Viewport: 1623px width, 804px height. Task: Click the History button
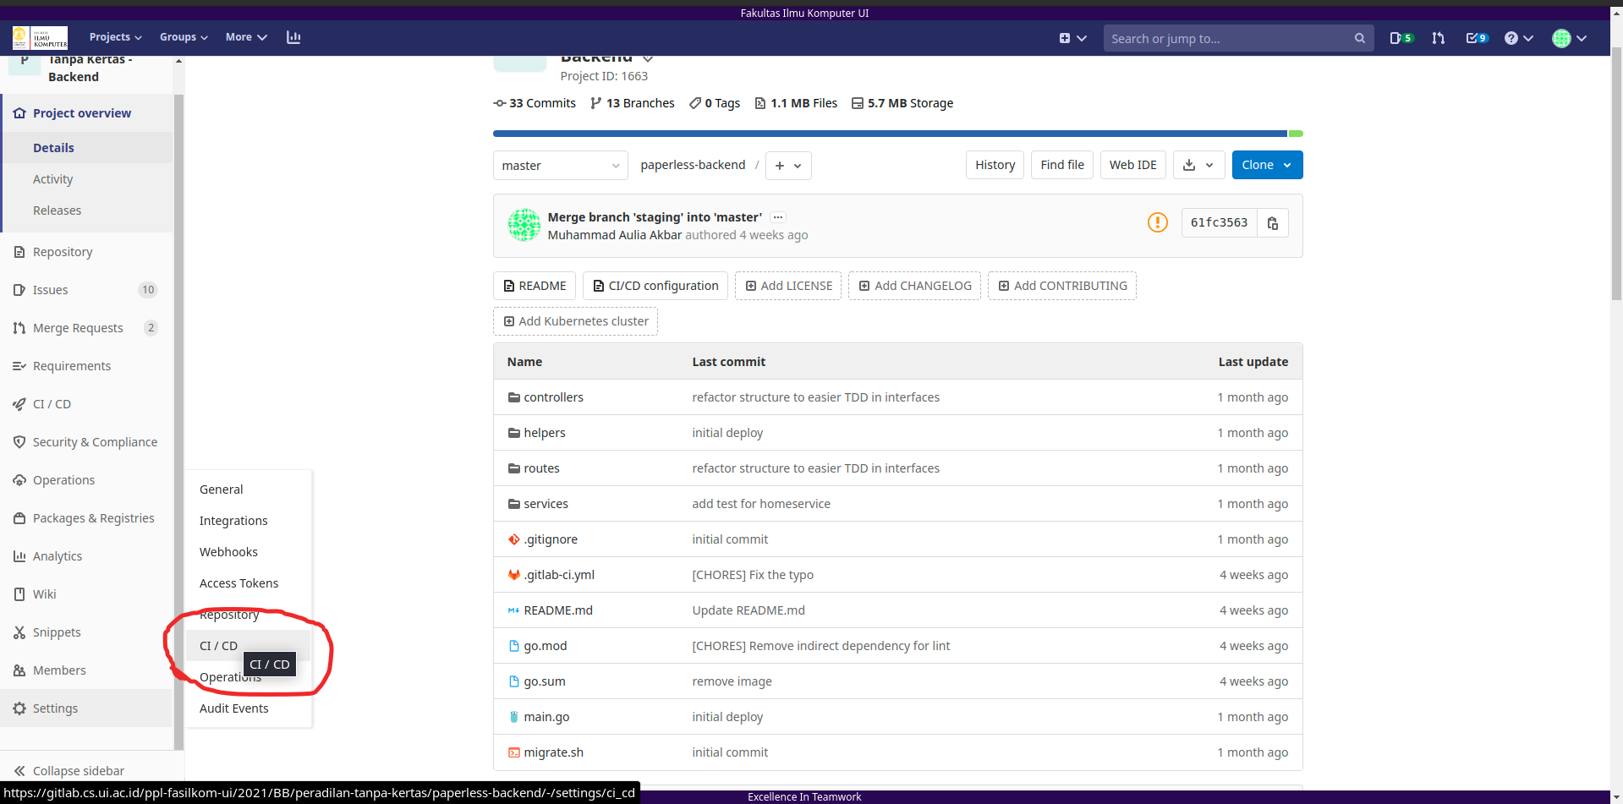click(994, 165)
